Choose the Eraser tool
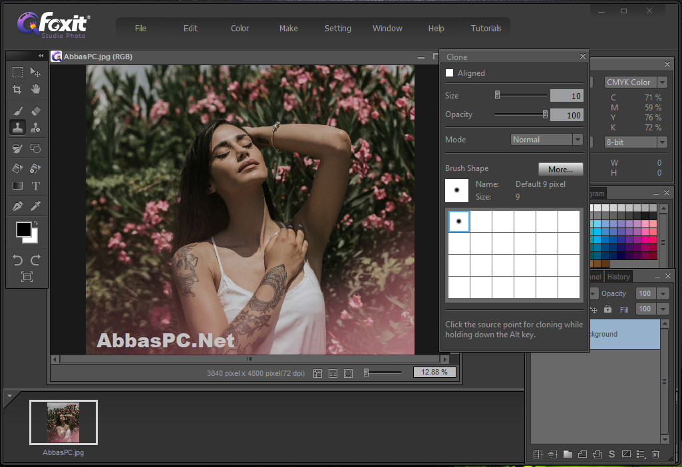 tap(36, 111)
